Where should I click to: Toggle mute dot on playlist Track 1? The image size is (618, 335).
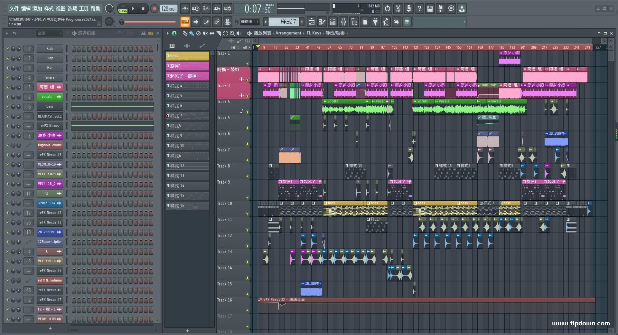point(248,63)
